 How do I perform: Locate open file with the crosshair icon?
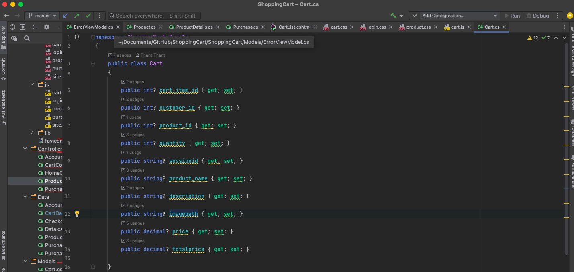pyautogui.click(x=12, y=27)
